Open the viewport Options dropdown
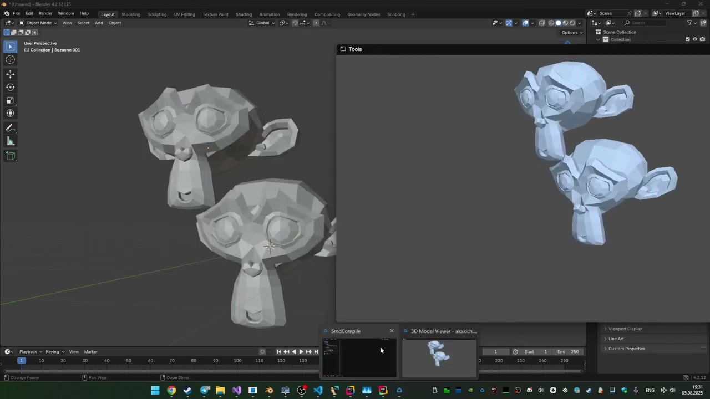Screen dimensions: 710x399 572,32
